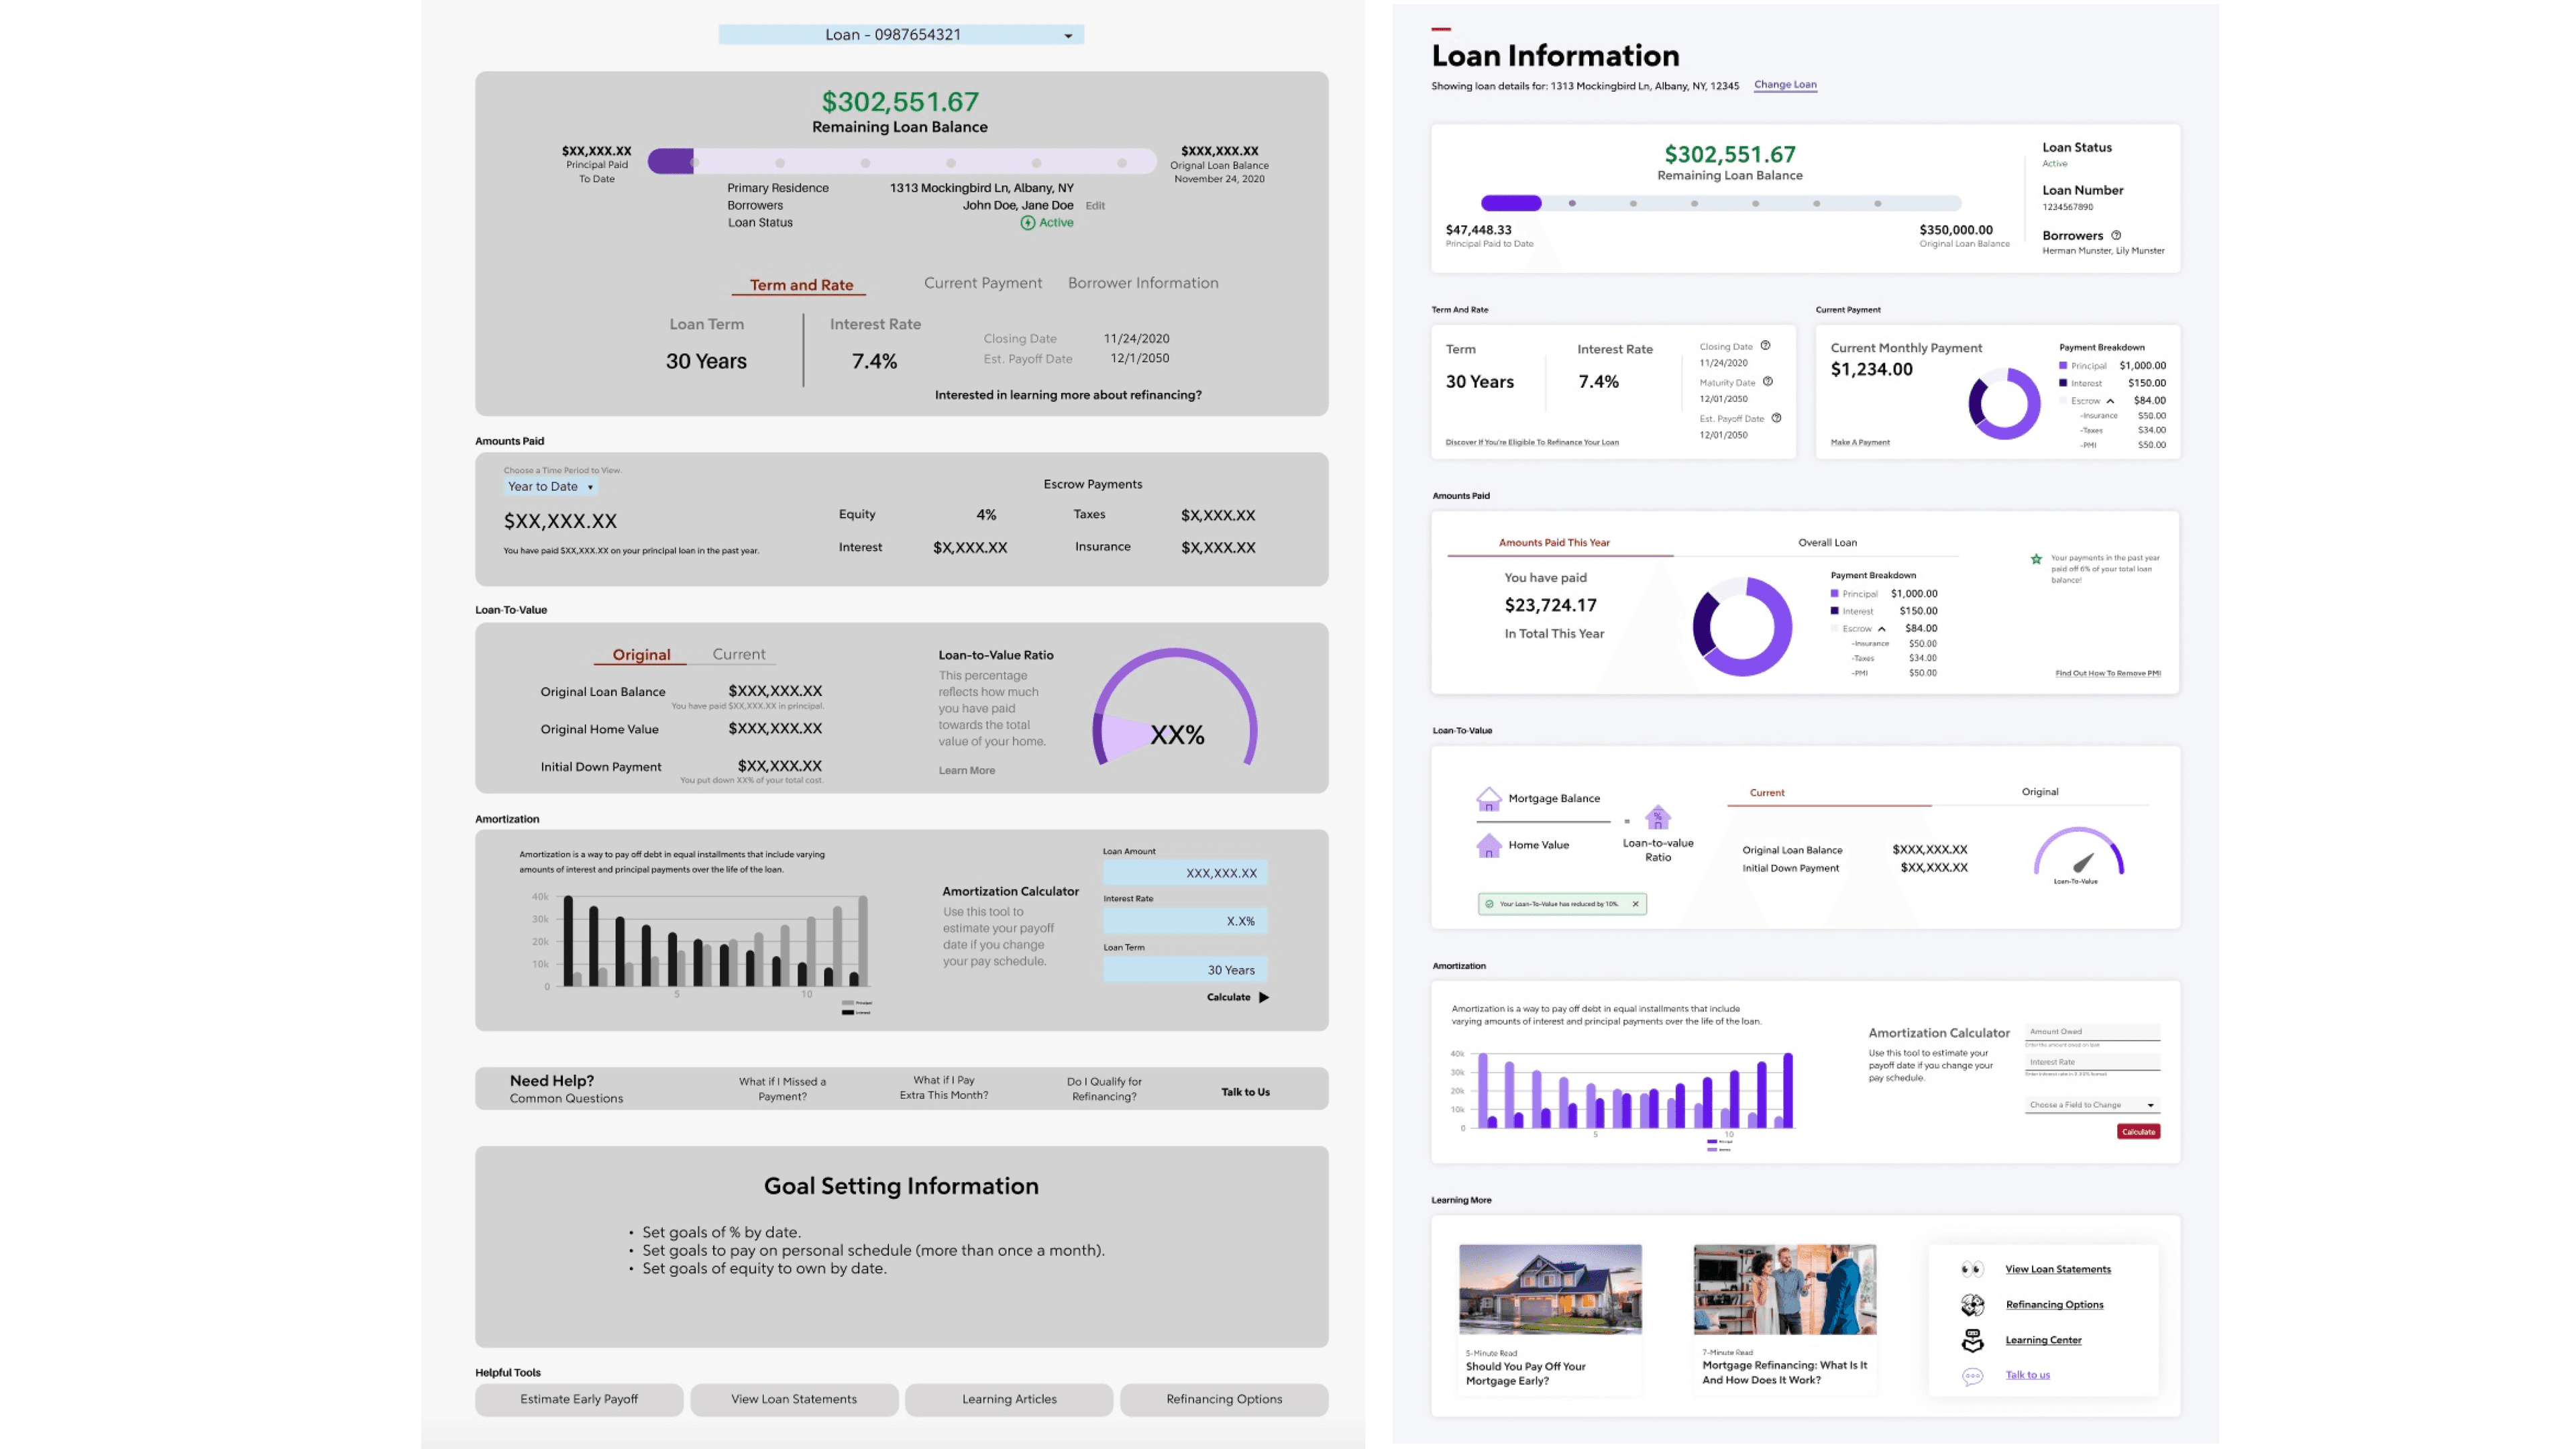This screenshot has height=1449, width=2576.
Task: Dismiss the Loan-To-Value reduced notification
Action: tap(1635, 904)
